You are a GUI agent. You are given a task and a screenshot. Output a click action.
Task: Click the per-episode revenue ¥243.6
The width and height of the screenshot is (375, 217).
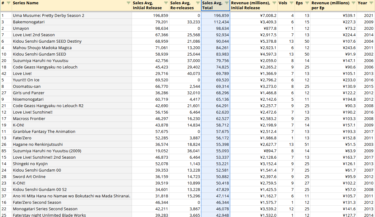click(334, 48)
